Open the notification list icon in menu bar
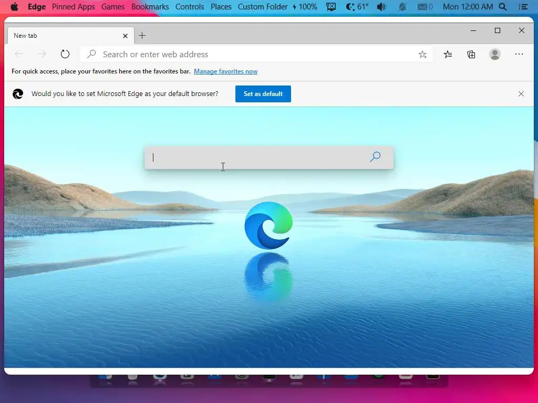 pyautogui.click(x=523, y=6)
